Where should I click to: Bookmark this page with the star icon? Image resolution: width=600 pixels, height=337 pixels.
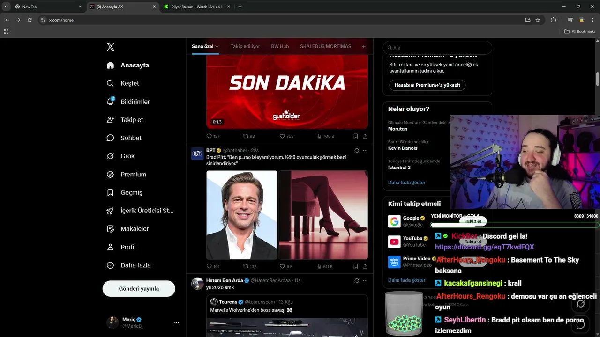pyautogui.click(x=538, y=20)
